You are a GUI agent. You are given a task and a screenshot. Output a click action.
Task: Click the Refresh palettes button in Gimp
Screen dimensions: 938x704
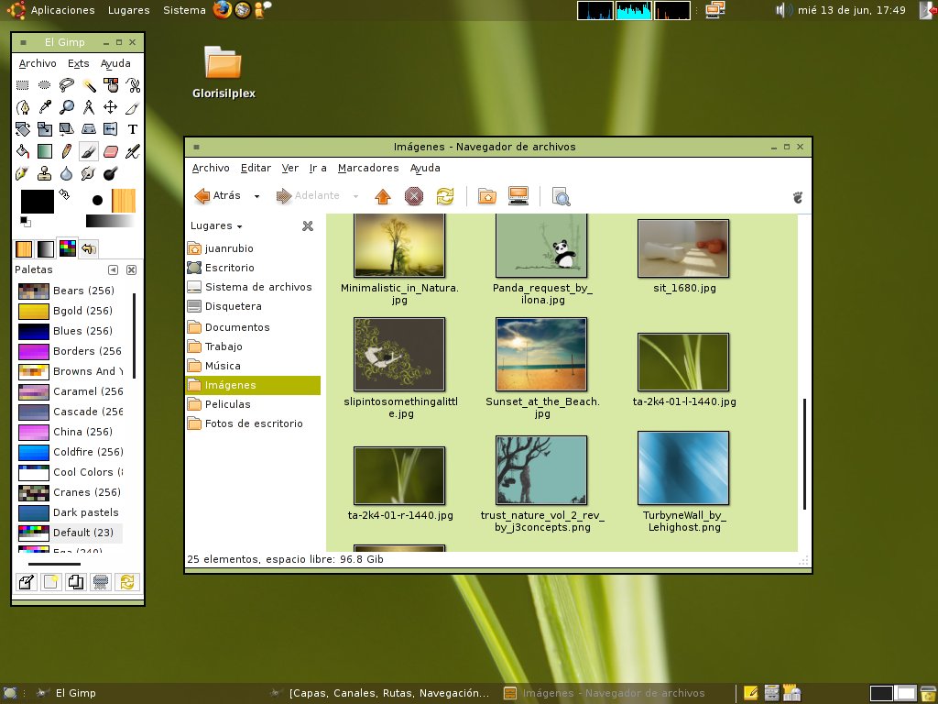coord(126,582)
